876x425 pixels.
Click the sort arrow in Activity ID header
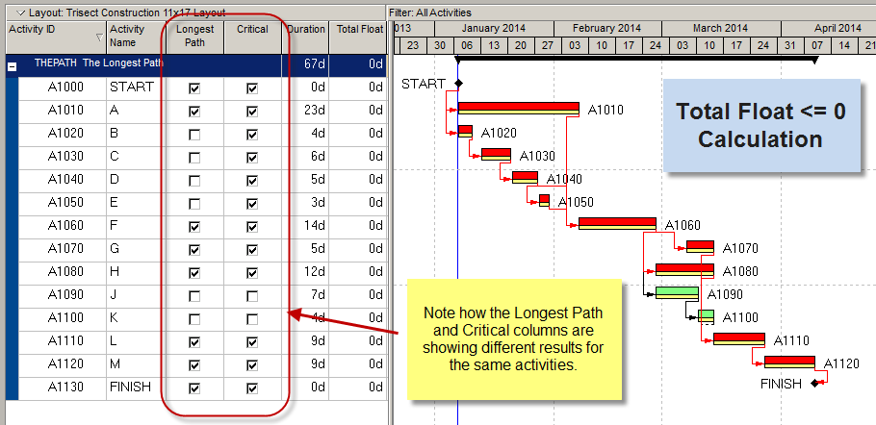[x=98, y=37]
